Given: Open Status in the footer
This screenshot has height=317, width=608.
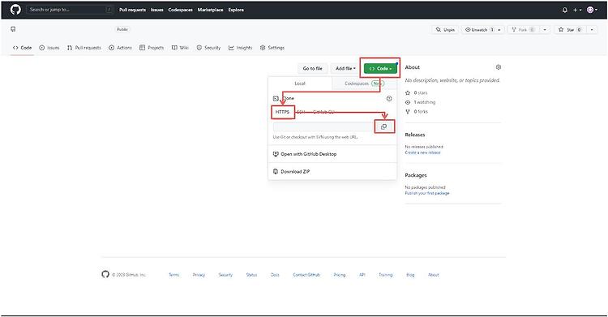Looking at the screenshot, I should point(251,275).
